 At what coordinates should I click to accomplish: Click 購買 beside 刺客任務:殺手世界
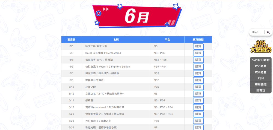pos(198,73)
